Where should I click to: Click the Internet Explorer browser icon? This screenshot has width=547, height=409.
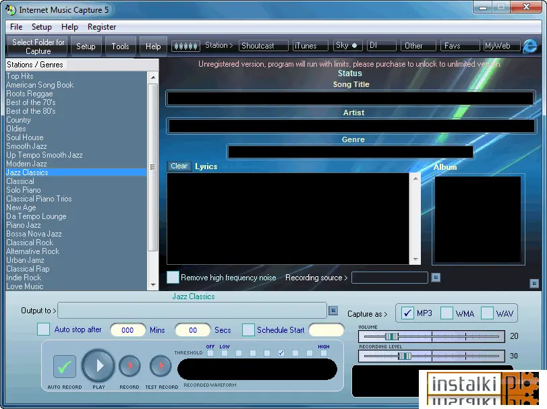(531, 46)
